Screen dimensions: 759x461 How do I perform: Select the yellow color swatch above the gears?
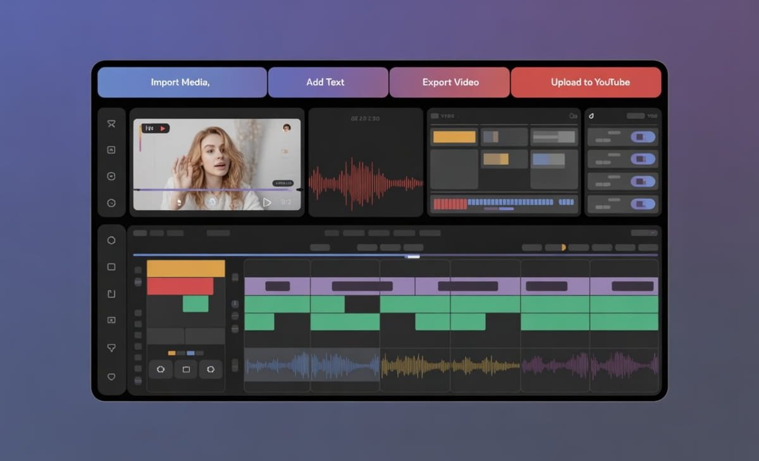pos(172,353)
